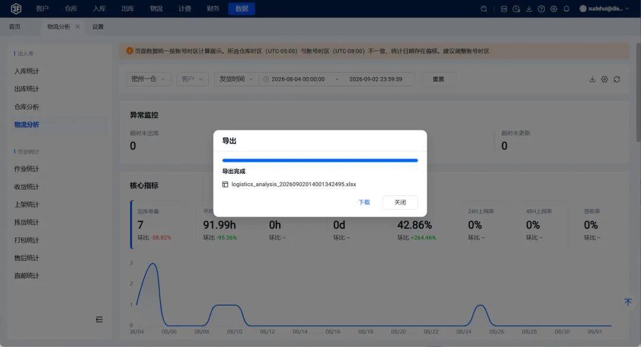Expand the xudehui account dropdown
Screen dimensions: 641x347
pyautogui.click(x=627, y=8)
